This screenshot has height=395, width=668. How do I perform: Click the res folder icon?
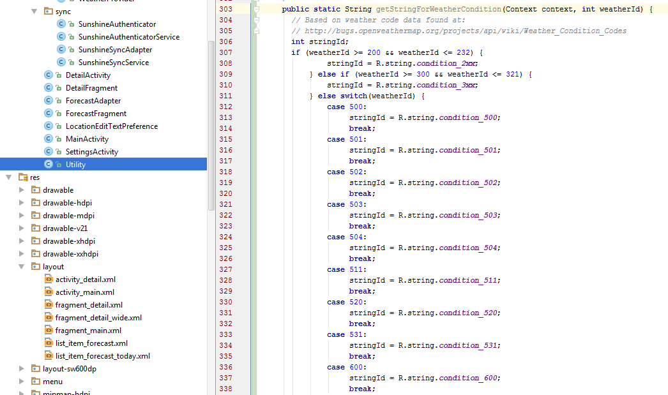[x=24, y=177]
